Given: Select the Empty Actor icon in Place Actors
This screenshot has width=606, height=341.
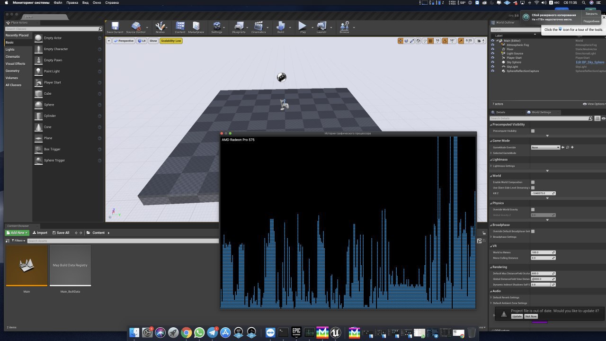Looking at the screenshot, I should click(38, 38).
